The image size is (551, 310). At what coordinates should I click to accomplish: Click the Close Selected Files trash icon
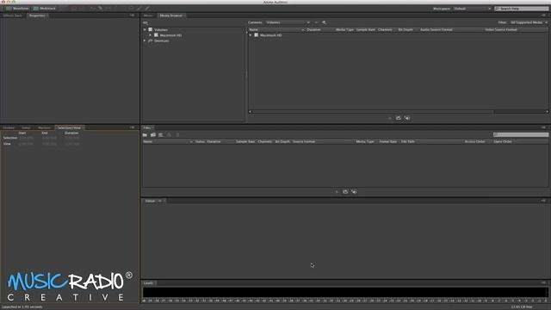(x=177, y=135)
